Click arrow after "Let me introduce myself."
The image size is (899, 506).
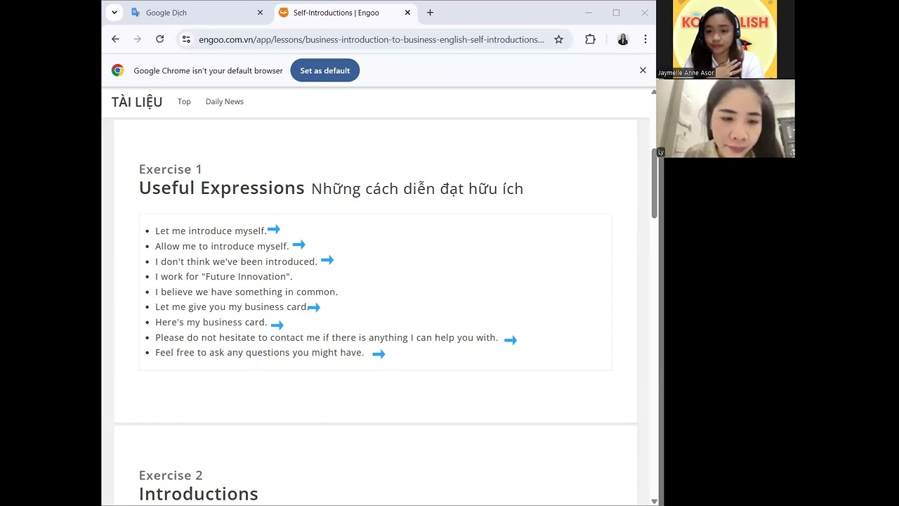(x=274, y=229)
